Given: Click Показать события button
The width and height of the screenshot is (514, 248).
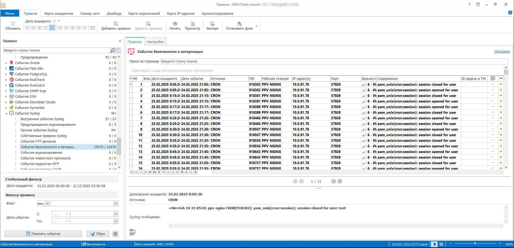Looking at the screenshot, I should pos(43,234).
